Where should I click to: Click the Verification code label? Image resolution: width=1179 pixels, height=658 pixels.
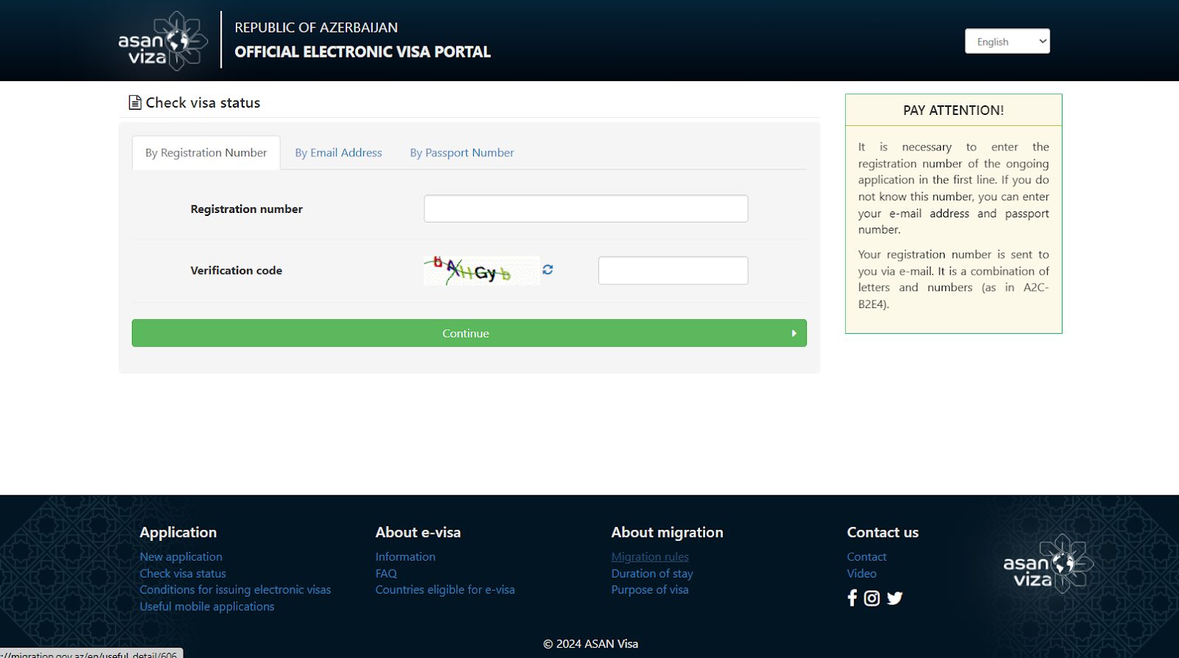(x=236, y=270)
